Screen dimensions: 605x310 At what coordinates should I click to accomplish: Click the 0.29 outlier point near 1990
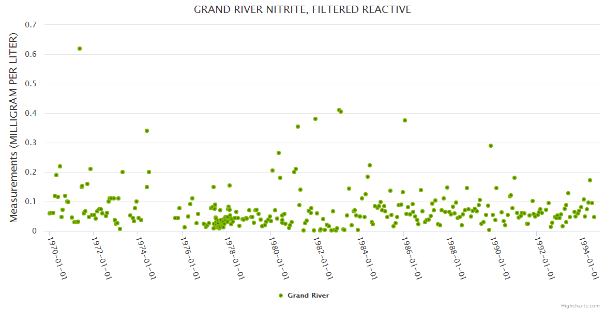click(x=491, y=146)
